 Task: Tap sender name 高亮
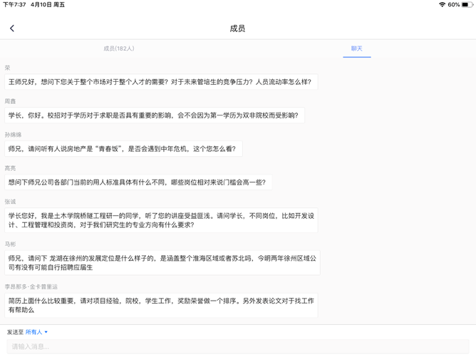(10, 168)
